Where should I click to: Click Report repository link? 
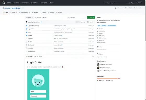pyautogui.click(x=101, y=43)
